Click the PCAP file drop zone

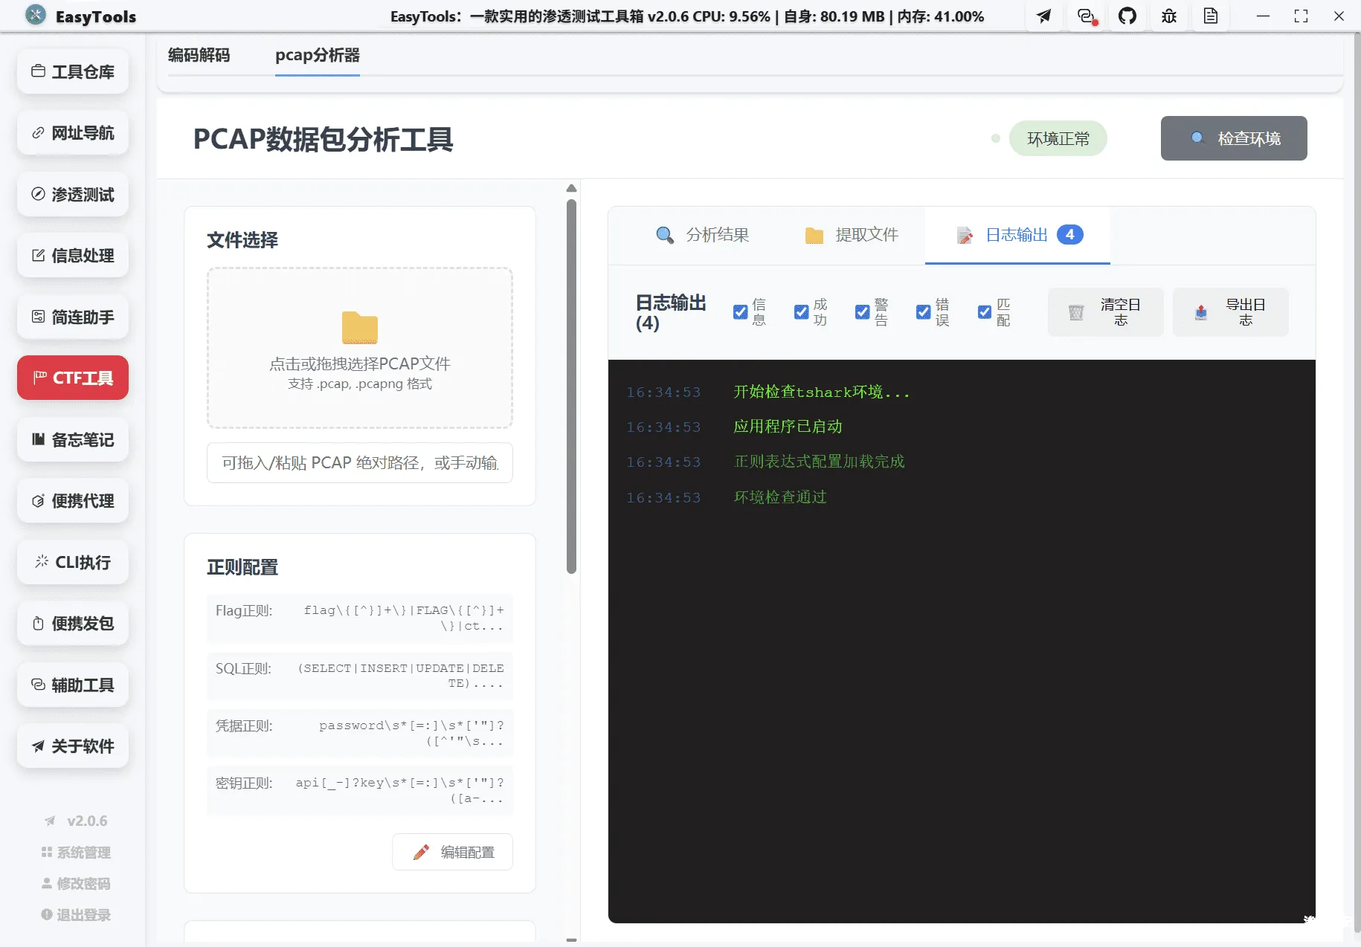pos(359,348)
